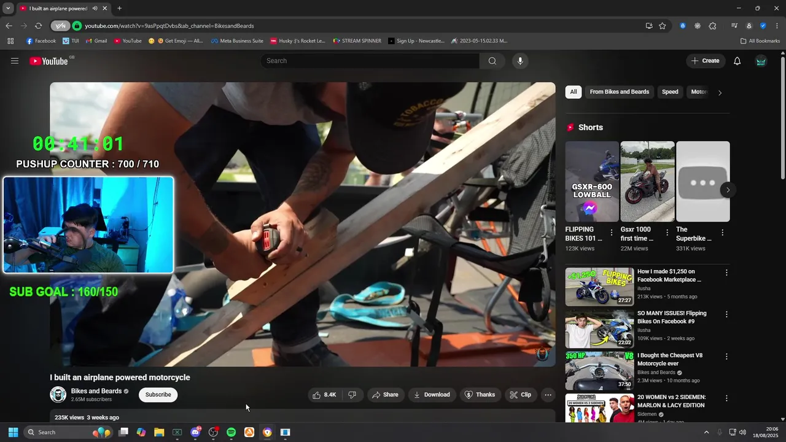Open more actions ellipsis under video
The image size is (786, 442).
point(548,395)
